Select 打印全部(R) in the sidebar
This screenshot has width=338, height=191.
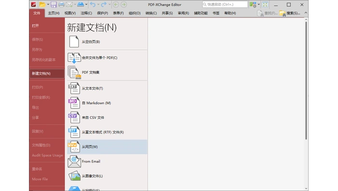click(47, 97)
